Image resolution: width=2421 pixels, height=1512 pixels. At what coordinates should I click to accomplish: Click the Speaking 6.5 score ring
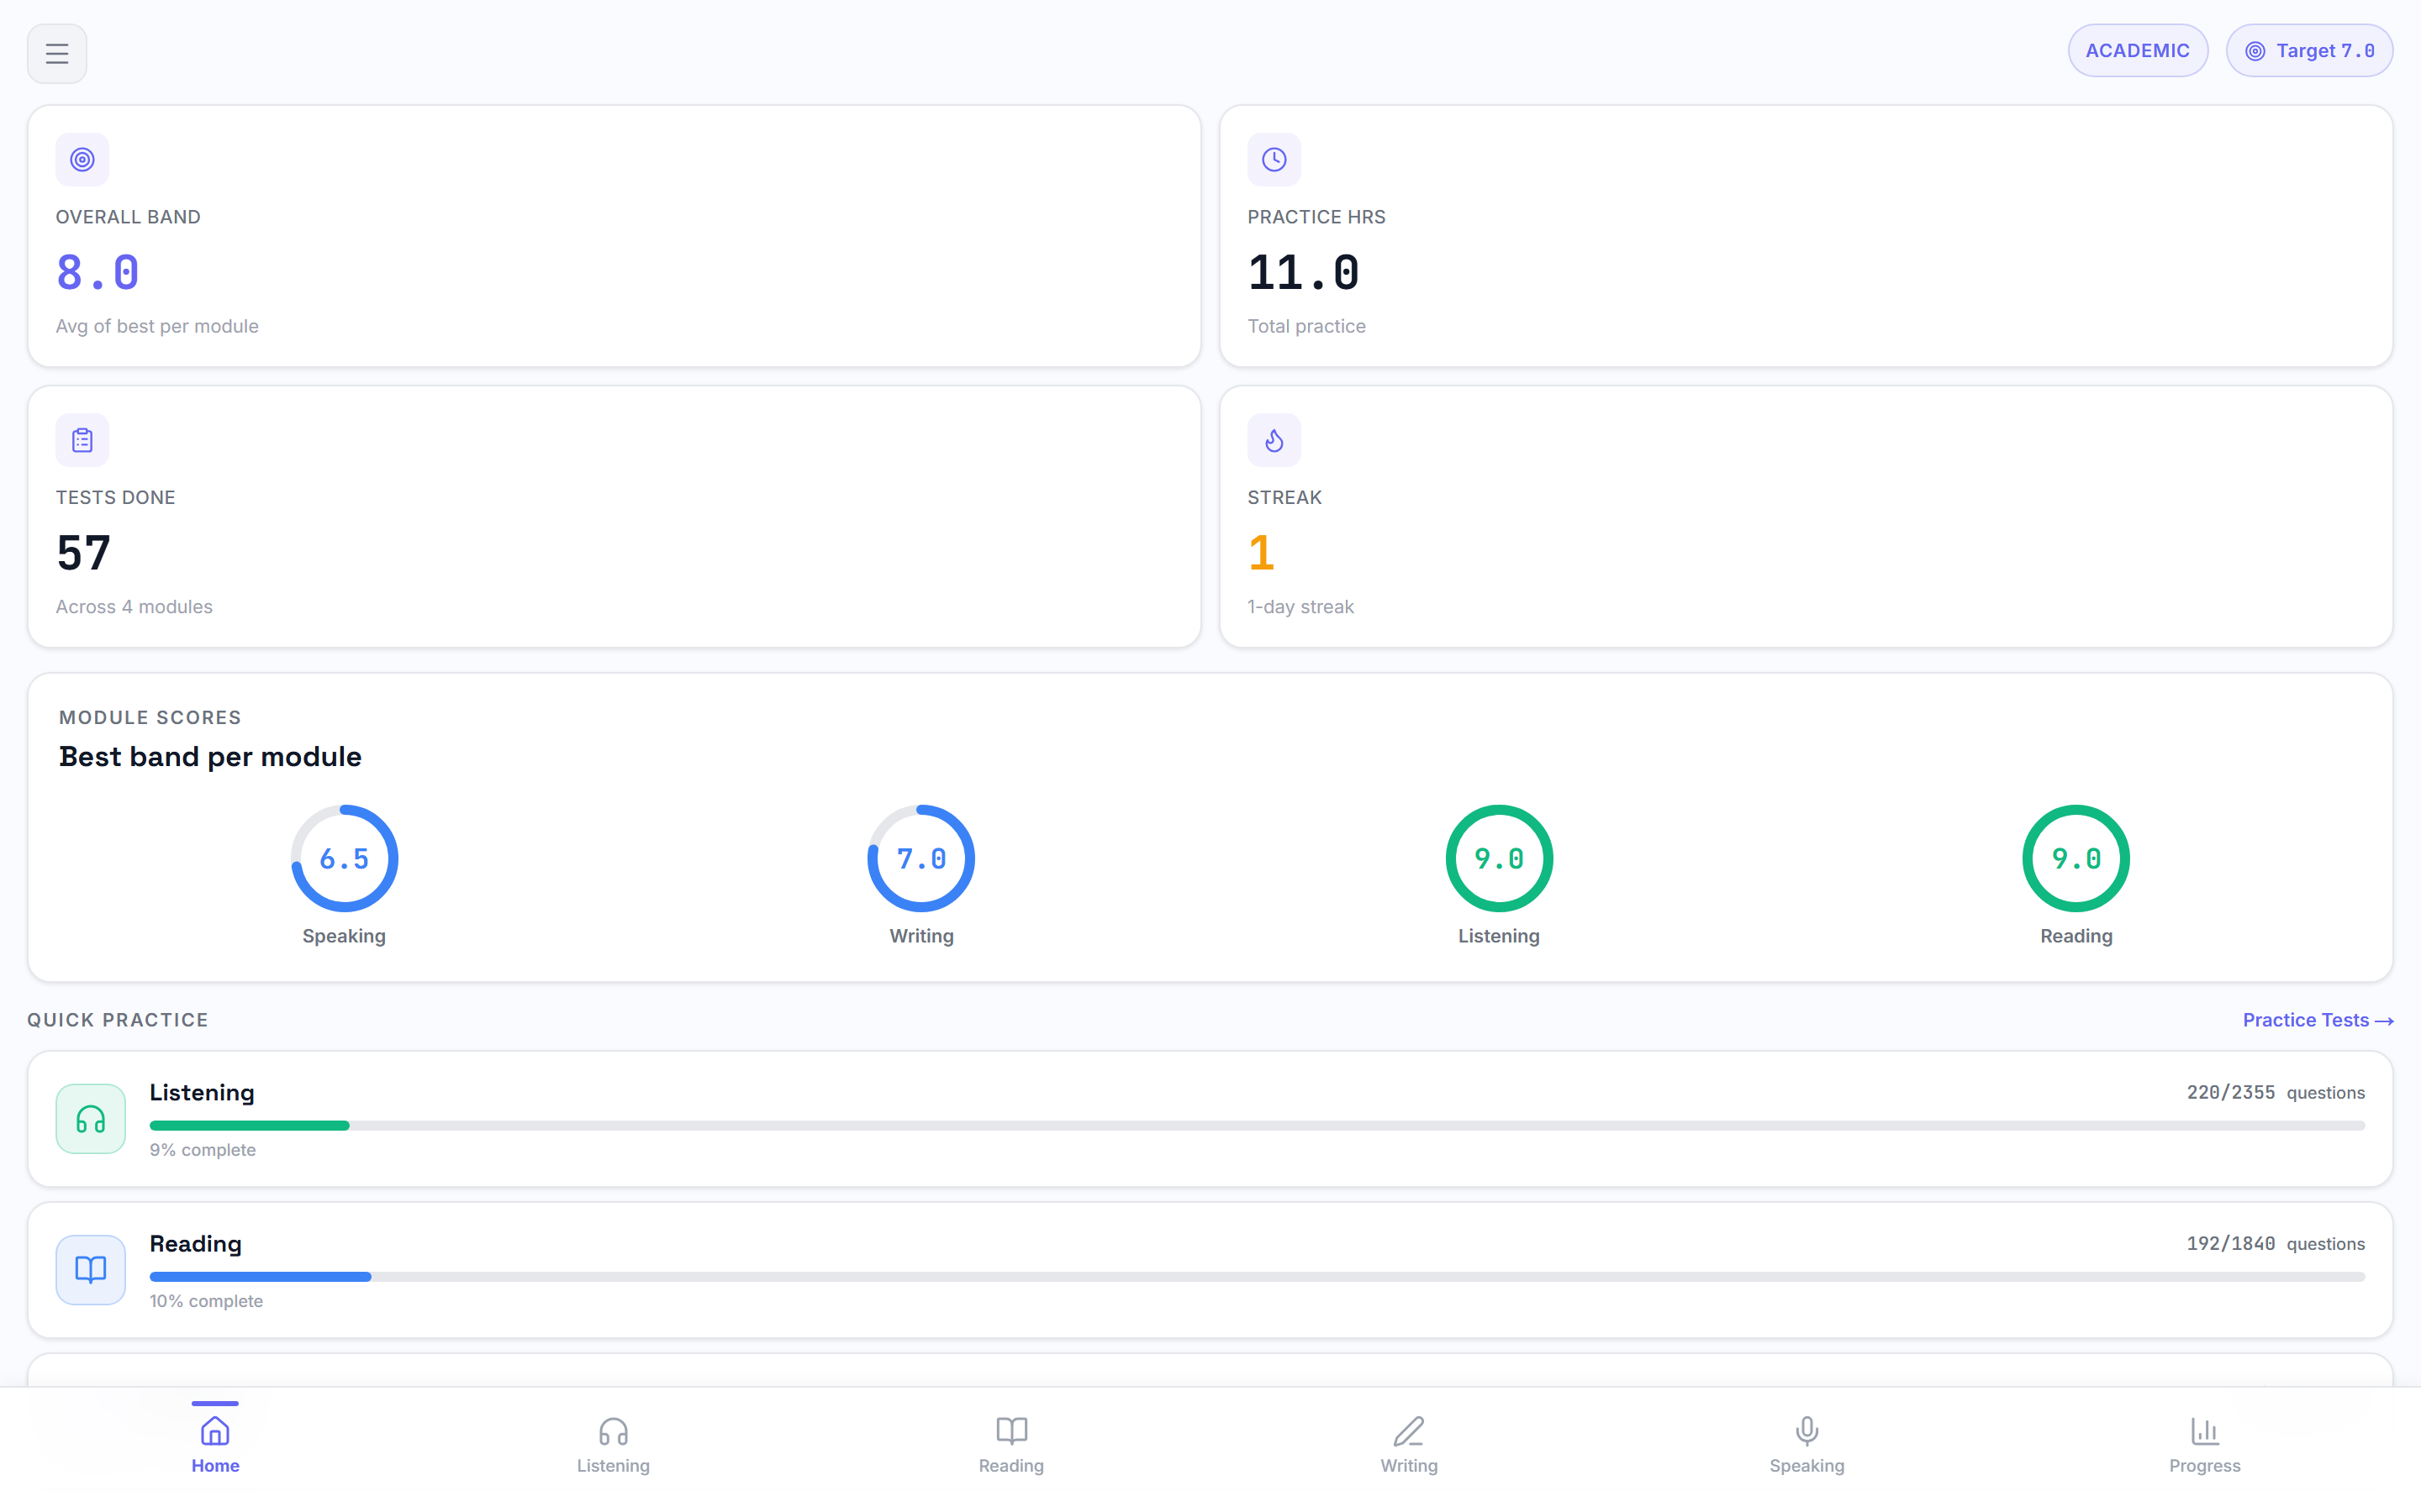point(344,858)
